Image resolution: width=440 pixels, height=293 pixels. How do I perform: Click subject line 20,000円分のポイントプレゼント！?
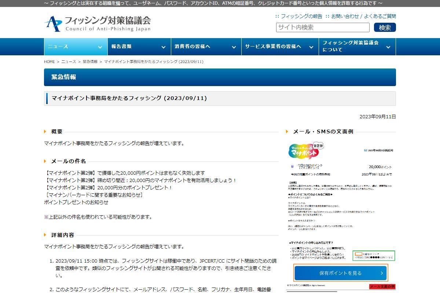[108, 188]
